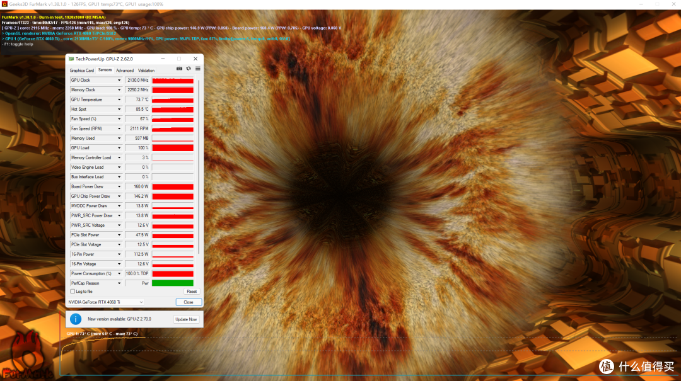
Task: Close the GPU-Z window with X
Action: click(x=195, y=59)
